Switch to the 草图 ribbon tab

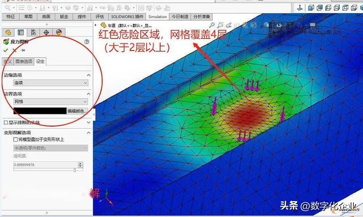tap(28, 16)
